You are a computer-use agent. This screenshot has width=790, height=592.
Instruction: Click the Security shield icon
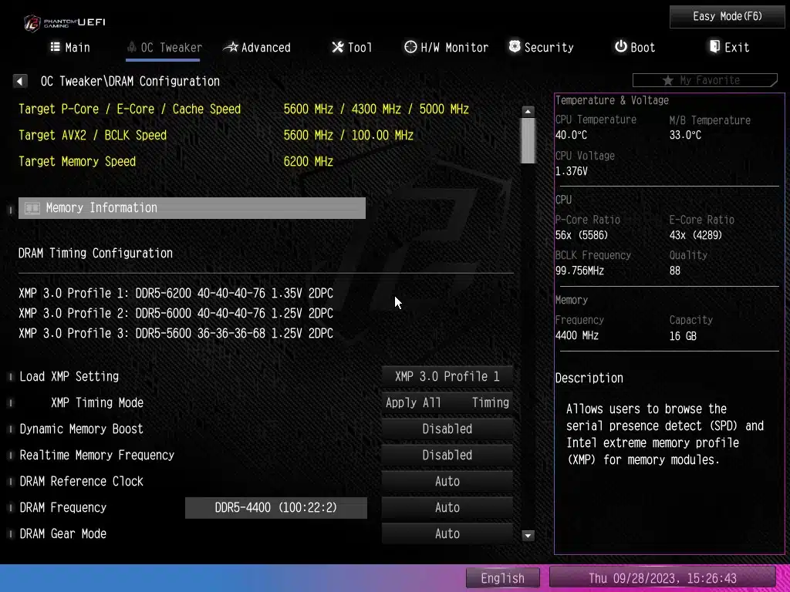click(515, 47)
